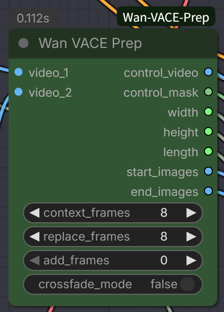Click the Wan-VACE-Prep badge label
This screenshot has width=224, height=312.
click(x=166, y=17)
